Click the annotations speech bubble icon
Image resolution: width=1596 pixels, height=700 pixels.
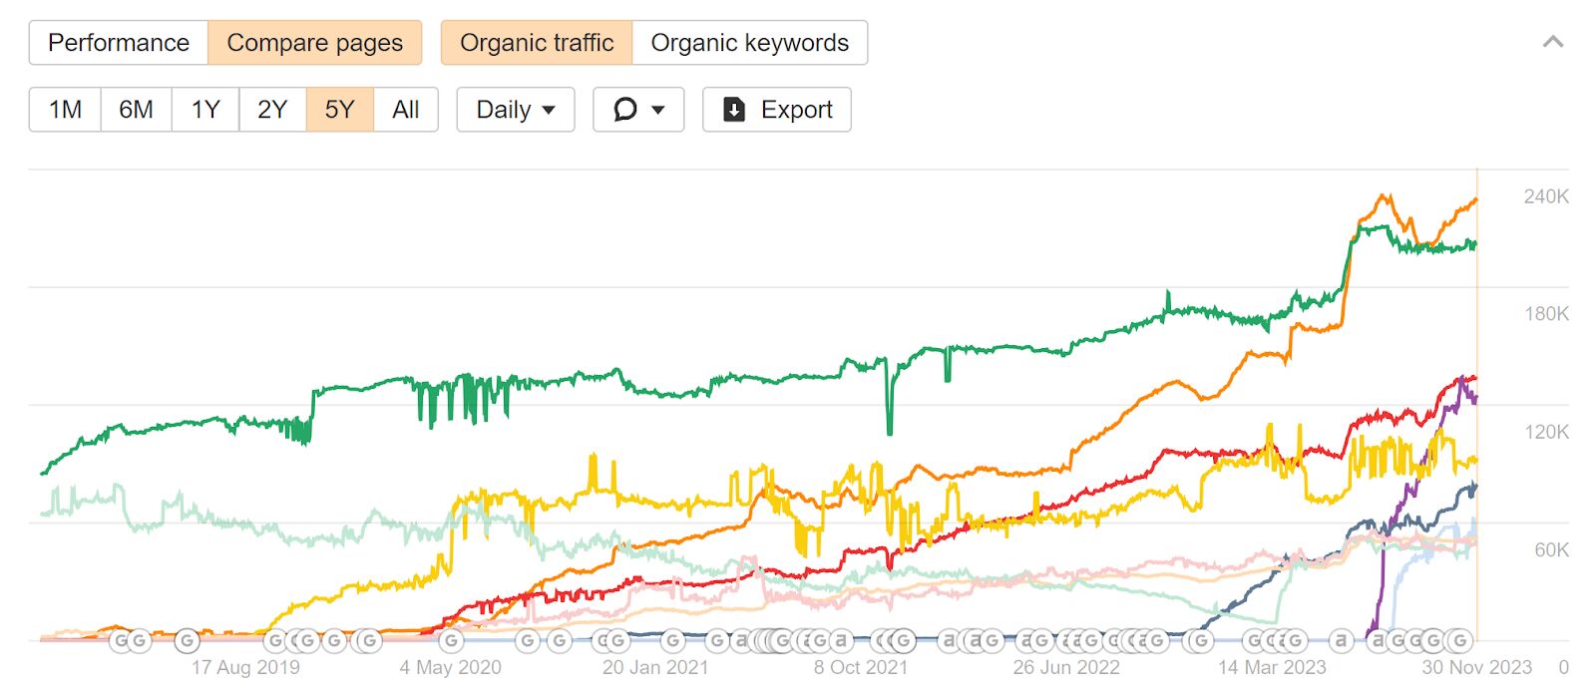point(623,110)
